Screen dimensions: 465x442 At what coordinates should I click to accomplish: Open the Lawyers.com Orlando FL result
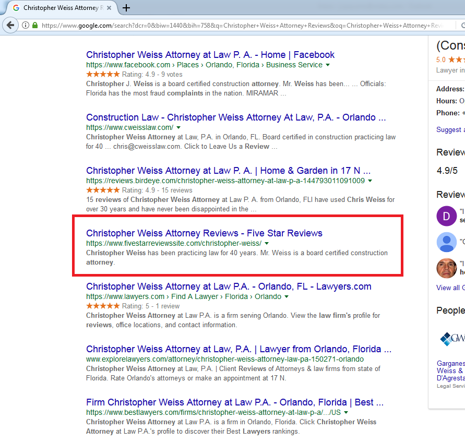[229, 286]
